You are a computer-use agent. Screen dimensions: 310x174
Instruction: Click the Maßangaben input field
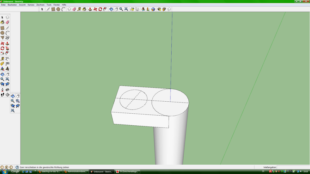(293, 167)
